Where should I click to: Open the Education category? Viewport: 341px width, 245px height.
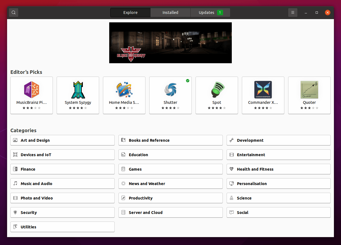pos(170,155)
